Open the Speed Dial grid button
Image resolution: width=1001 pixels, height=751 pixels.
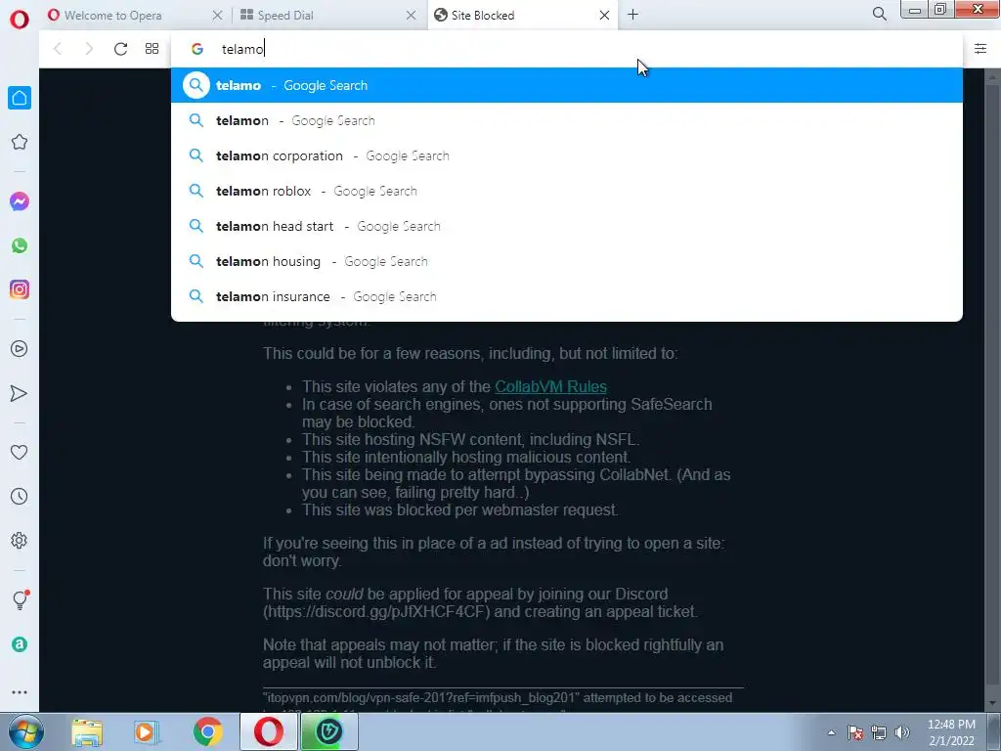coord(152,49)
